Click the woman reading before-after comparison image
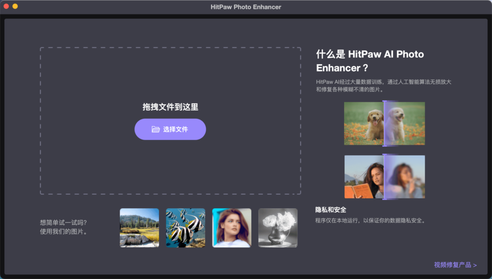The width and height of the screenshot is (492, 279). click(x=384, y=177)
